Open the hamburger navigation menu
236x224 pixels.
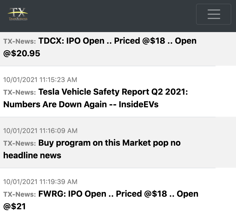tap(214, 14)
